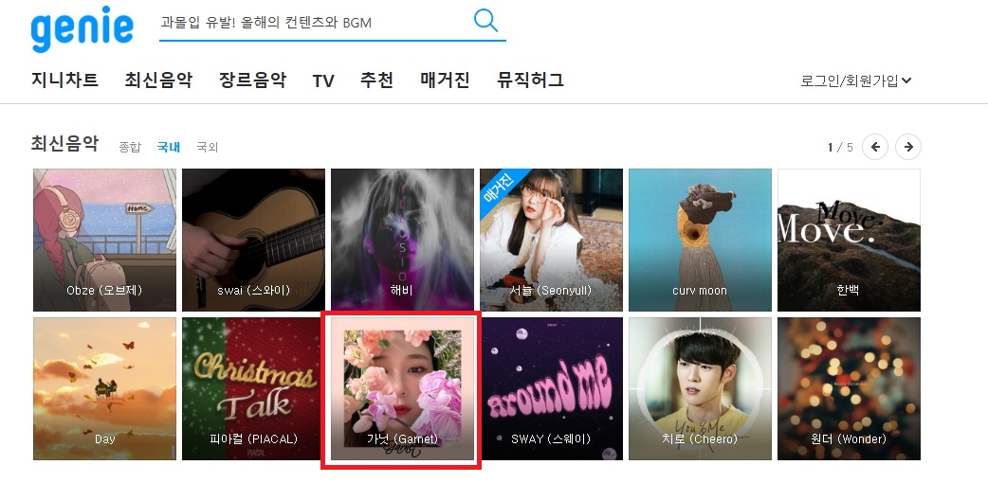This screenshot has height=483, width=988.
Task: Open the SWAY (스웨이) around me album
Action: point(551,388)
